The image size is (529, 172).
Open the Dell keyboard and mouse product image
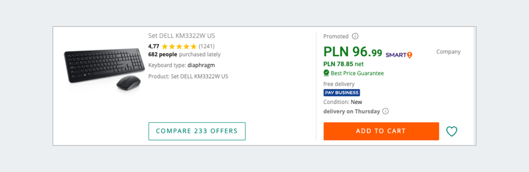[x=104, y=68]
